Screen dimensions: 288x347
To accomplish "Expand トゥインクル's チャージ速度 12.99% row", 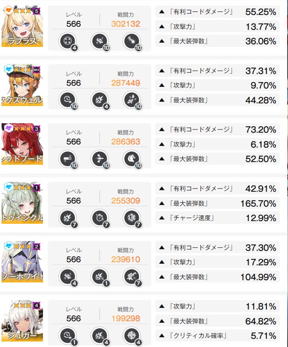I will 218,218.
